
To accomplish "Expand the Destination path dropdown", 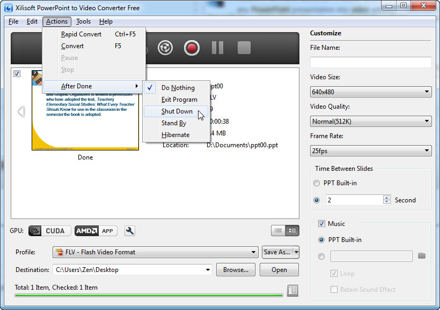I will [208, 270].
